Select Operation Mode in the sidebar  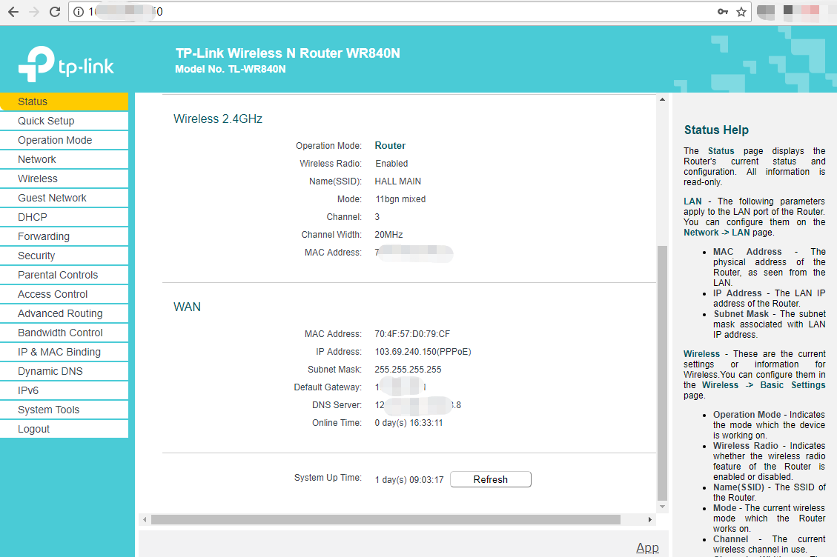pyautogui.click(x=64, y=140)
